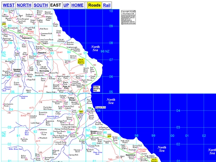Viewport: 216px width, 162px height.
Task: Click the Stoupebrow Cottage Farm label
Action: tap(104, 128)
